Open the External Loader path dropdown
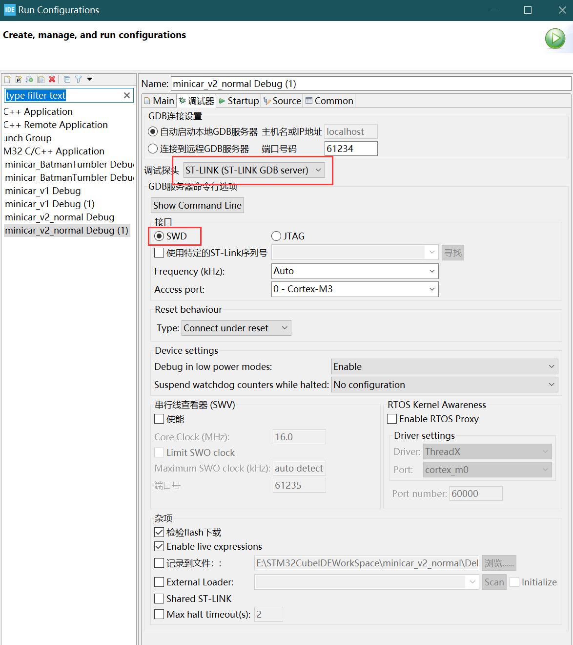 click(x=366, y=582)
